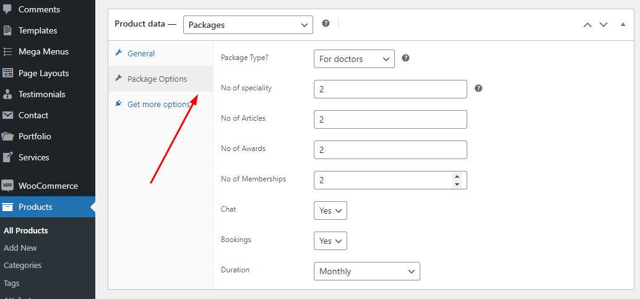Click the help icon beside Product data dropdown

coord(326,24)
